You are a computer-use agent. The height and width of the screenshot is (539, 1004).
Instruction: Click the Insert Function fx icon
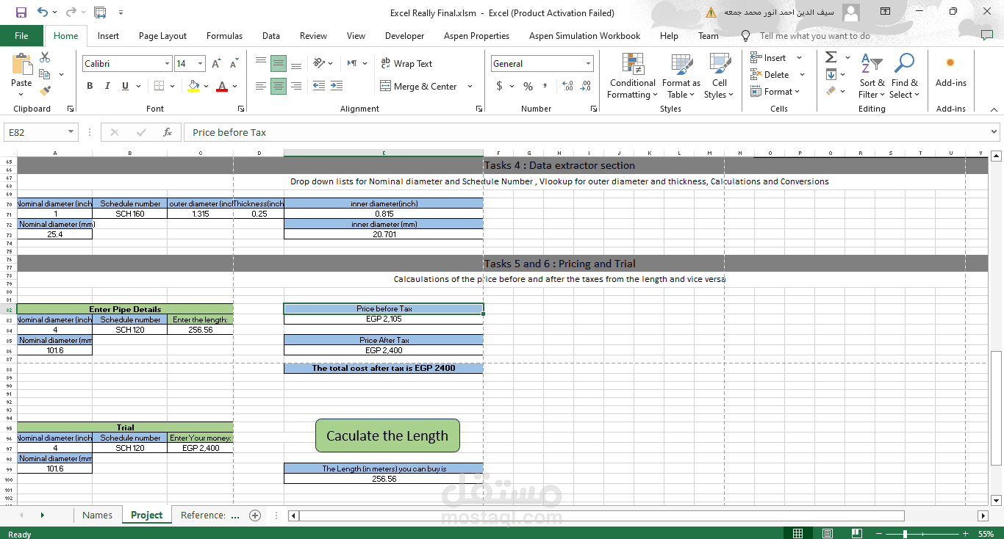coord(168,132)
